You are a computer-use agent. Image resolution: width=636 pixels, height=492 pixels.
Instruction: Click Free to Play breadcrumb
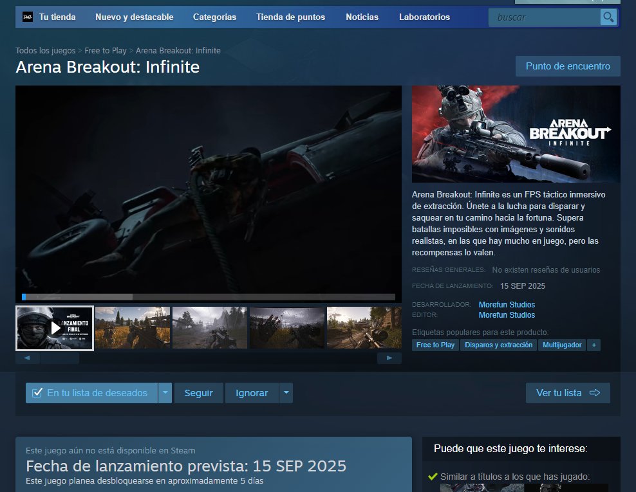click(x=106, y=51)
